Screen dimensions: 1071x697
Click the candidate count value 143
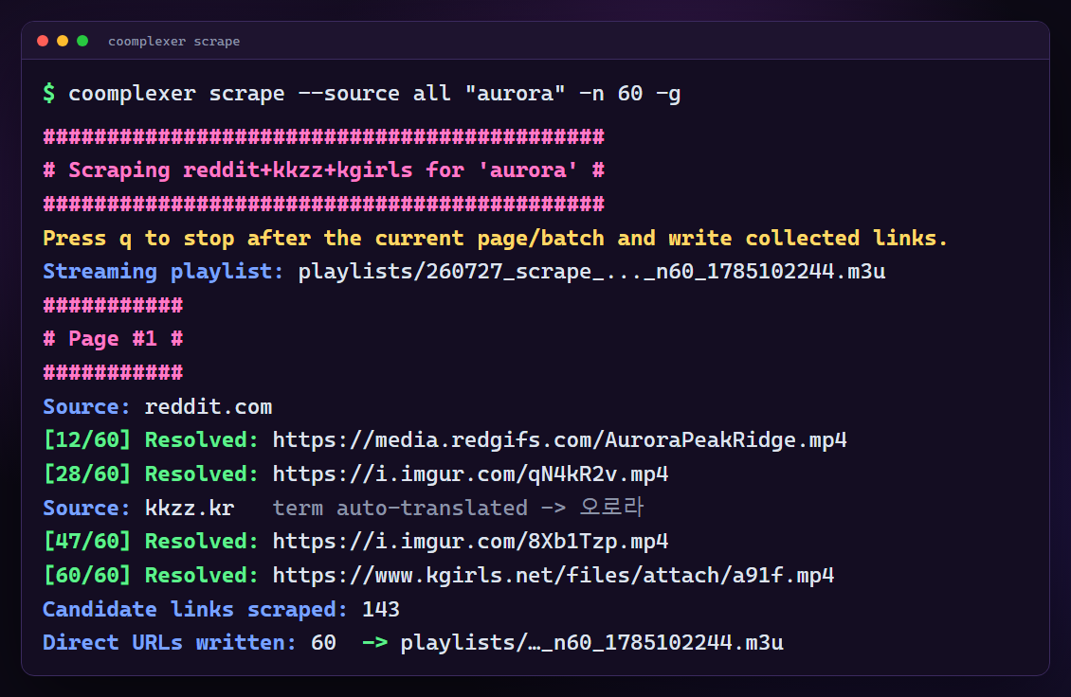coord(380,610)
